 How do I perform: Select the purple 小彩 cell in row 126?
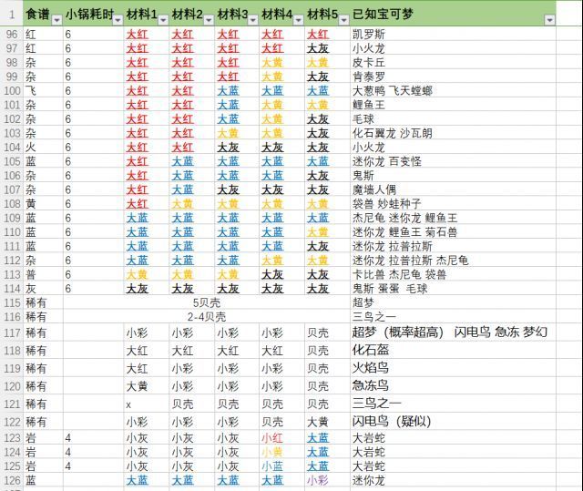point(327,480)
